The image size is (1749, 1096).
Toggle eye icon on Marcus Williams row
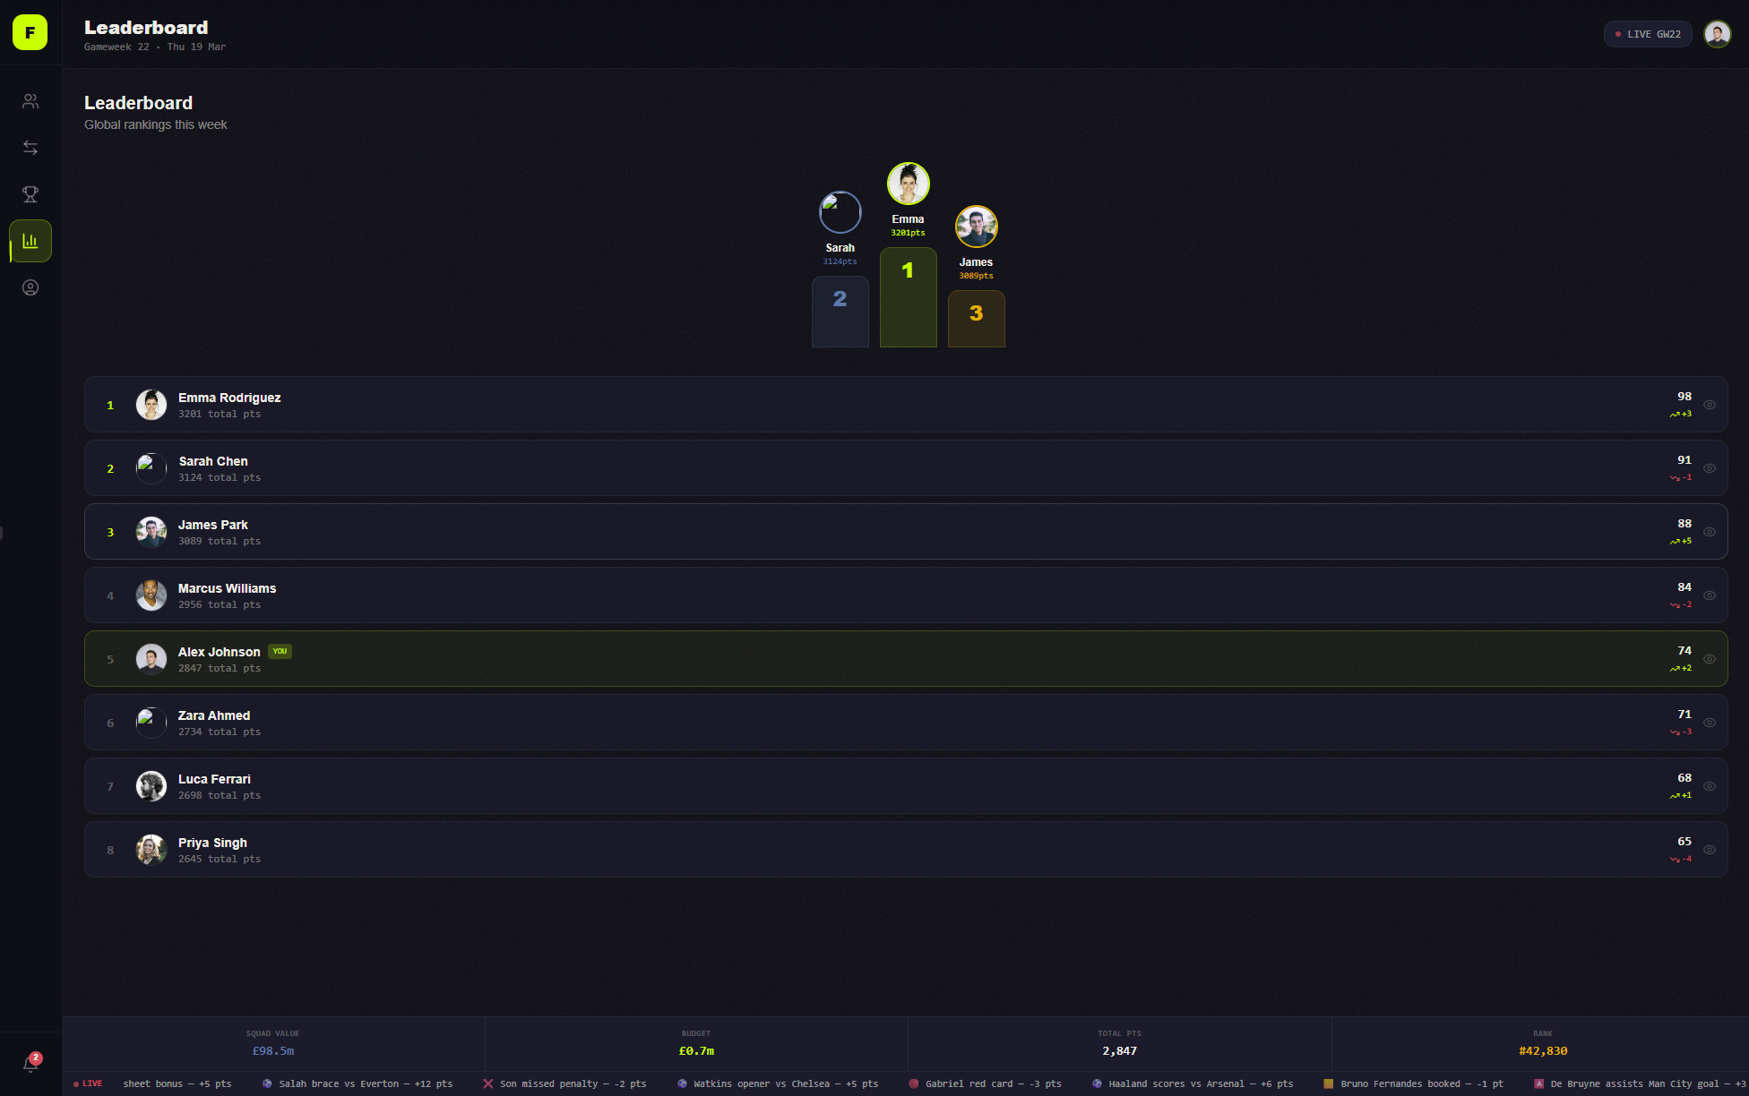pyautogui.click(x=1710, y=595)
